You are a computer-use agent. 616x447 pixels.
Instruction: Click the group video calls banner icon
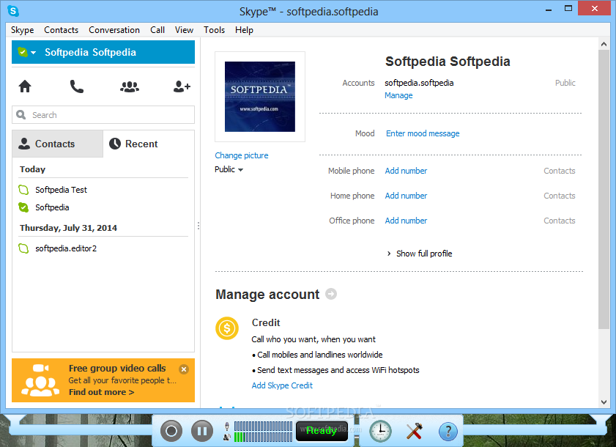click(40, 380)
